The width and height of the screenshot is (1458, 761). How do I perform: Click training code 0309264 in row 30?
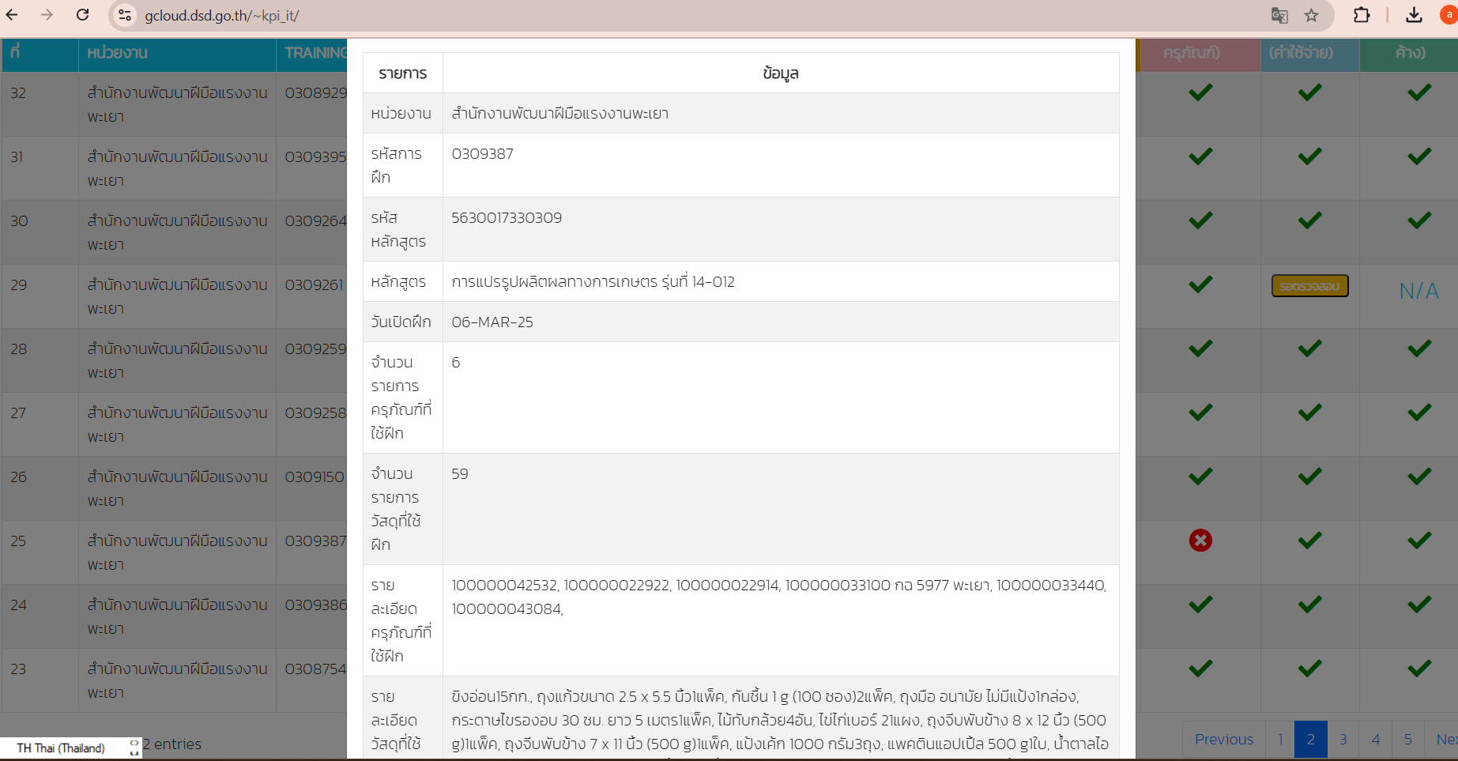pos(315,221)
